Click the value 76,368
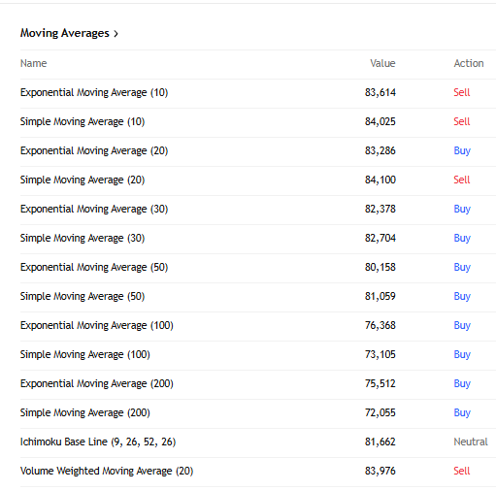 (380, 325)
